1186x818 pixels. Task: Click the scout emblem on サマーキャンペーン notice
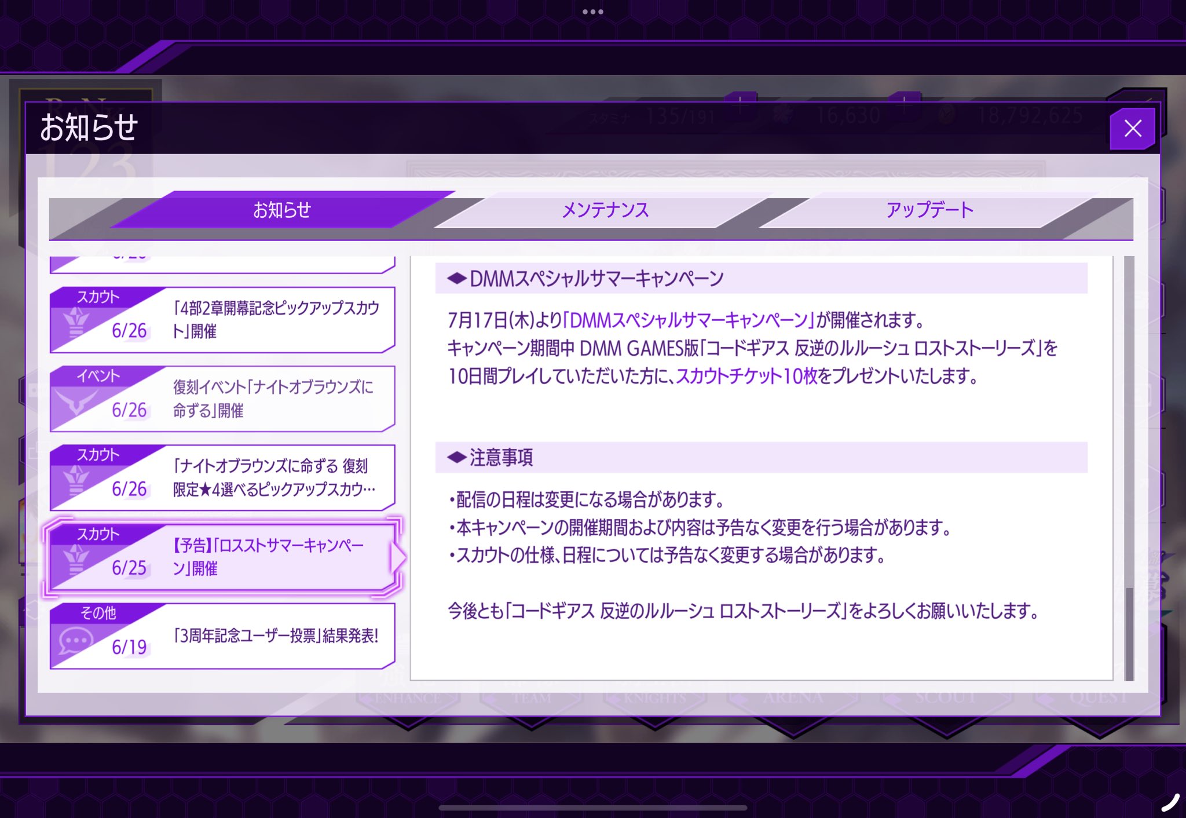76,560
